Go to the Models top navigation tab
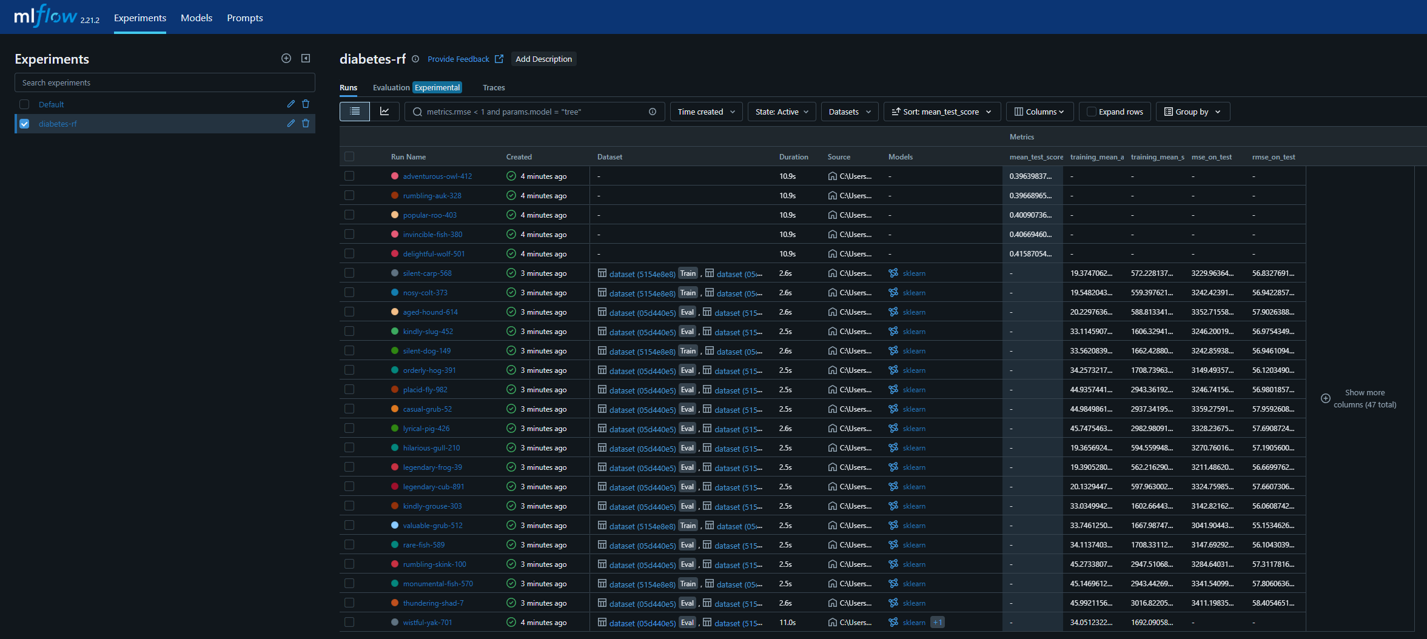 point(196,18)
